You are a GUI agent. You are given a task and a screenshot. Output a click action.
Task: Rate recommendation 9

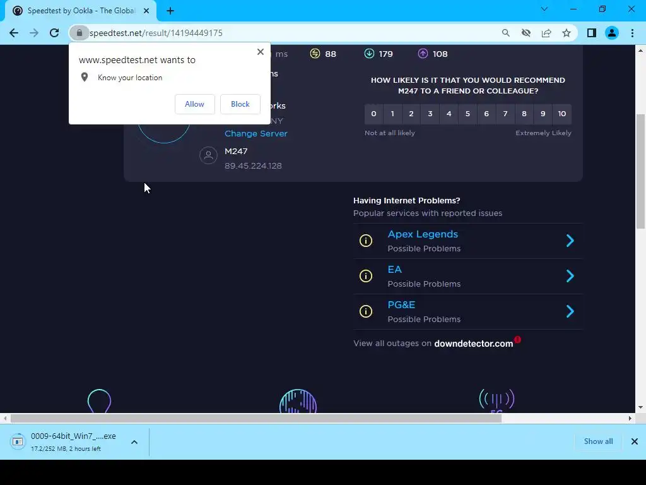click(x=543, y=114)
